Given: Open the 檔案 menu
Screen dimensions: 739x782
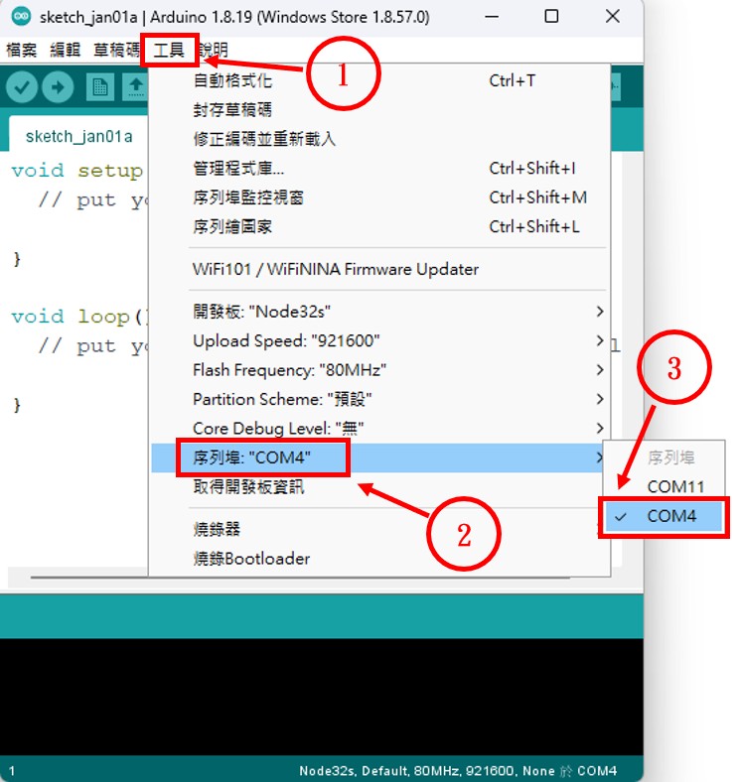Looking at the screenshot, I should coord(22,50).
